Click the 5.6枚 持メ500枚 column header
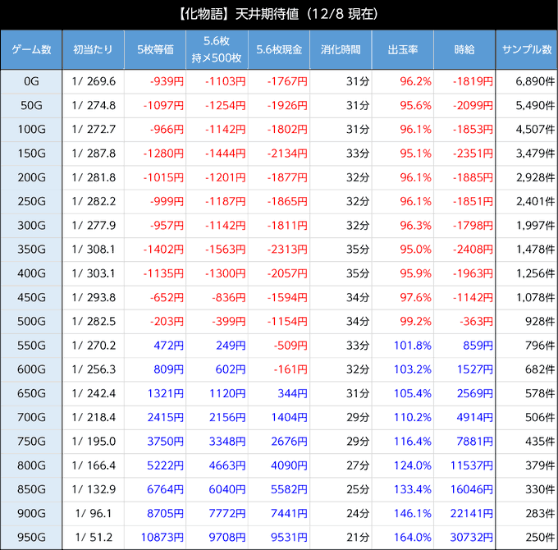 (x=217, y=50)
